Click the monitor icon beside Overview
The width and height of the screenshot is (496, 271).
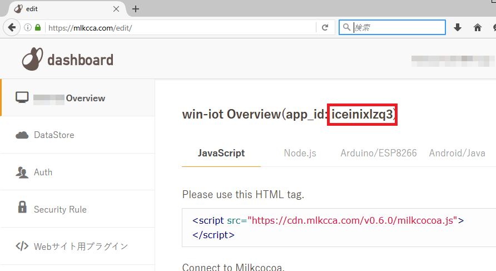(x=22, y=97)
